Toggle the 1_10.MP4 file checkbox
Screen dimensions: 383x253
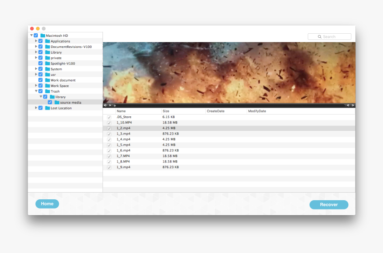point(109,123)
